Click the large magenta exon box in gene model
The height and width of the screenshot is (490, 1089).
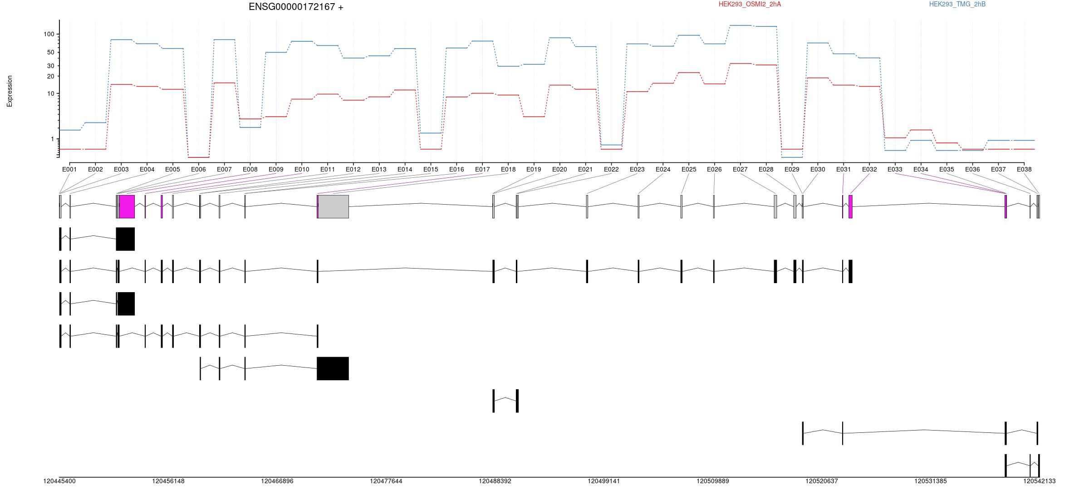coord(127,206)
